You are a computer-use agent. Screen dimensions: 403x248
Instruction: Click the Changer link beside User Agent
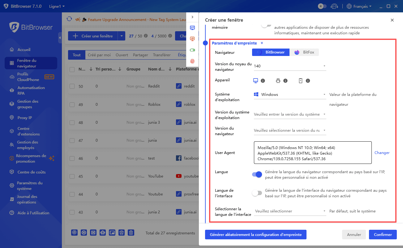382,152
